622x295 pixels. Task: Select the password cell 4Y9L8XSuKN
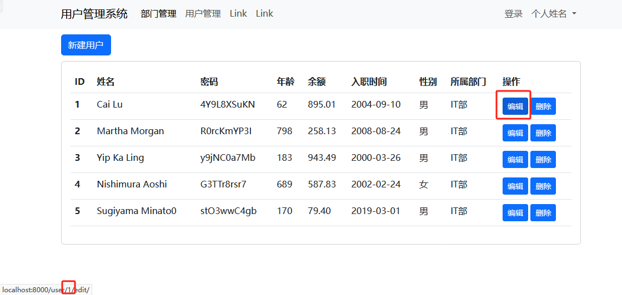pos(227,104)
